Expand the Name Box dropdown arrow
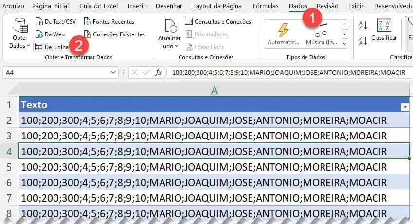 tap(113, 73)
